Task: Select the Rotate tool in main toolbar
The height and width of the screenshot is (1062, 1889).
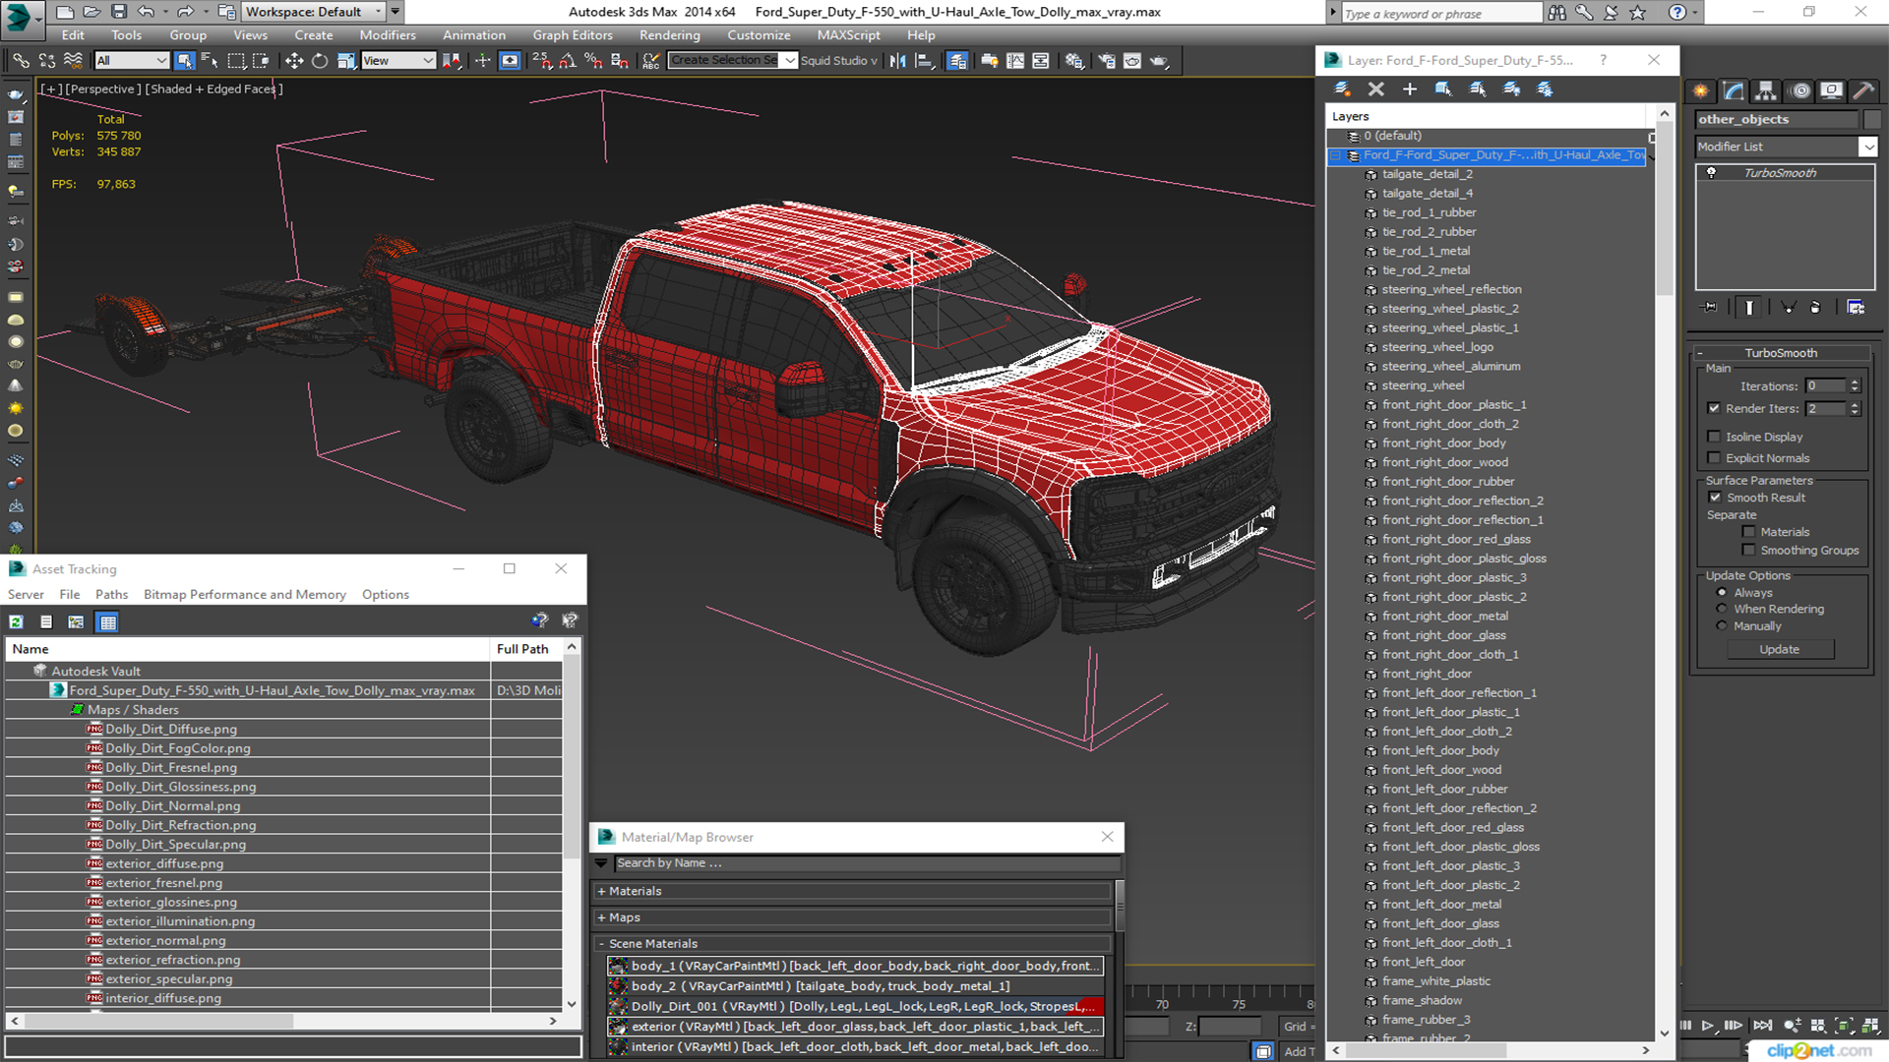Action: tap(320, 61)
